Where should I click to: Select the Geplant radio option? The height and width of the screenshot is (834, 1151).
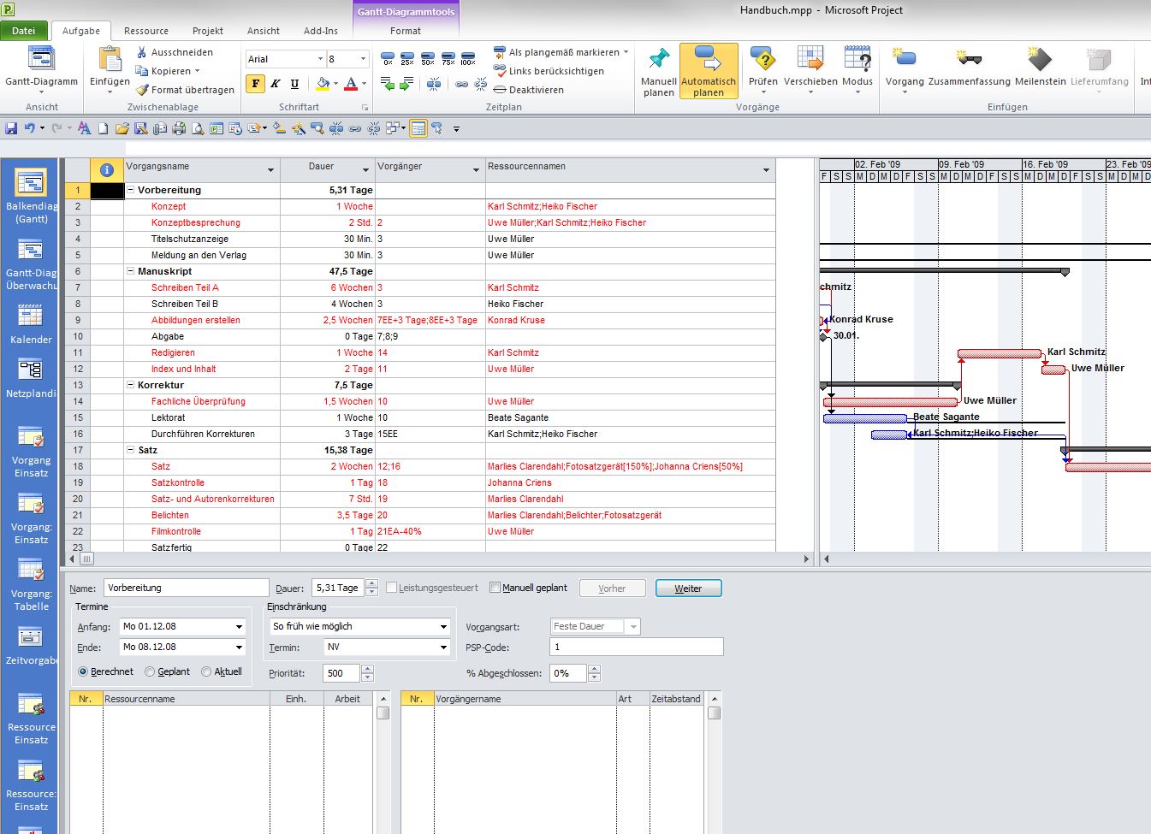point(150,671)
